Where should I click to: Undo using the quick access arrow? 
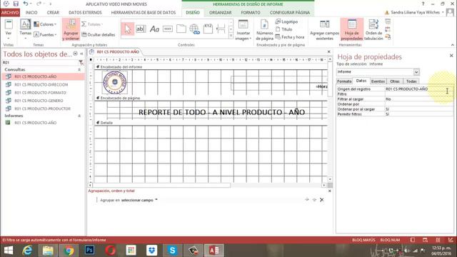coord(26,4)
